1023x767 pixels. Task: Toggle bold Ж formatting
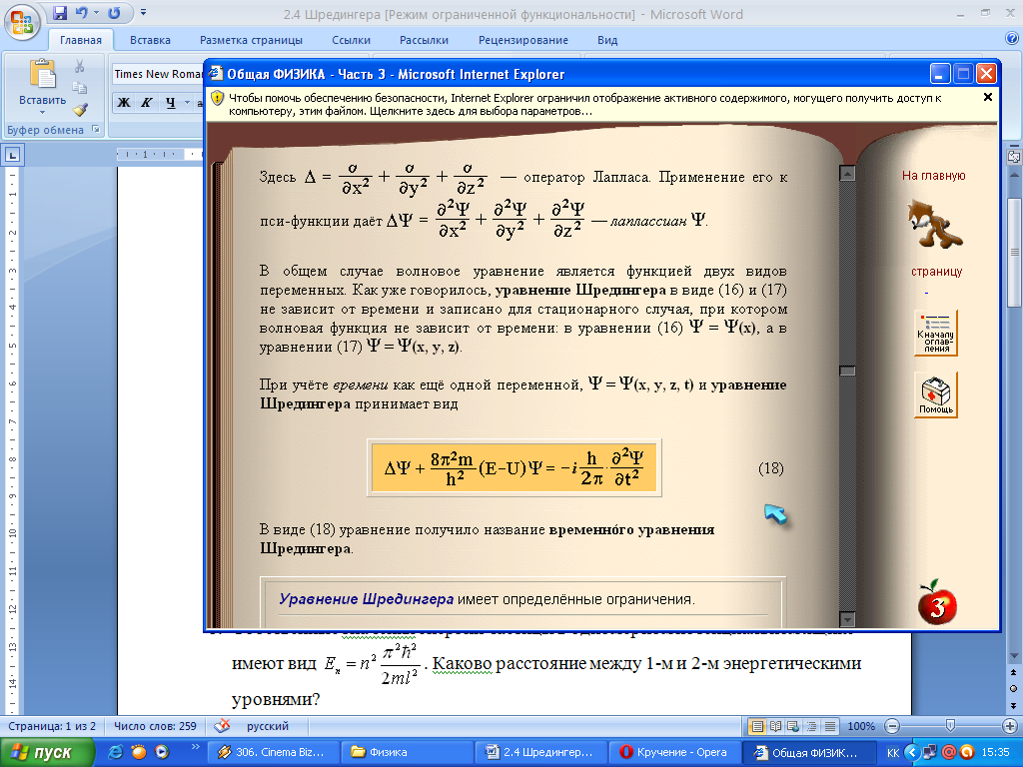coord(123,103)
